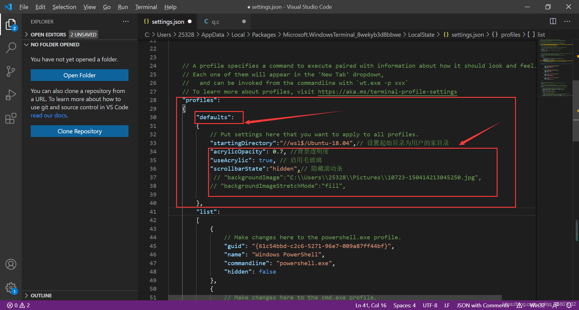Open the terminal-profile-settings URL in code

388,92
